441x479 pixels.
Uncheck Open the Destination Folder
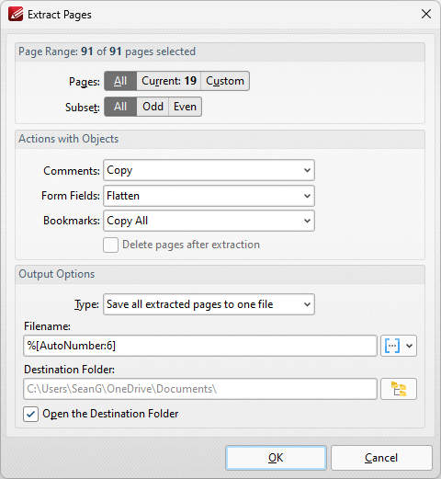(x=30, y=415)
